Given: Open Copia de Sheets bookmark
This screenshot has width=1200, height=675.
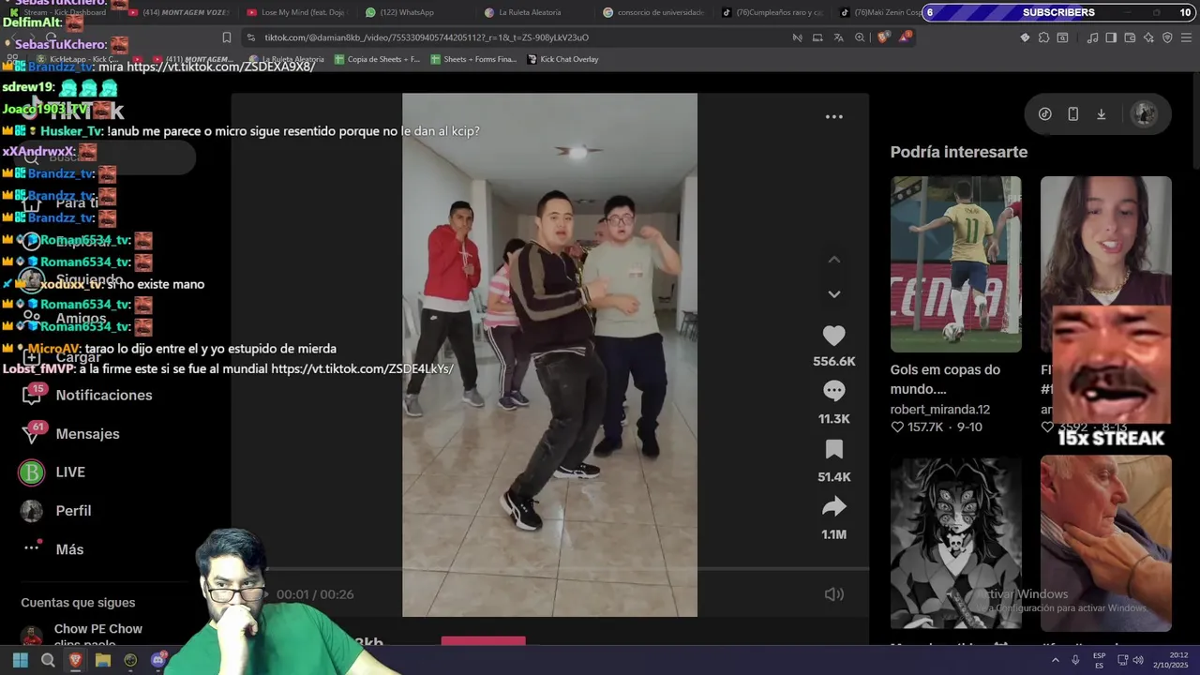Looking at the screenshot, I should pos(377,59).
